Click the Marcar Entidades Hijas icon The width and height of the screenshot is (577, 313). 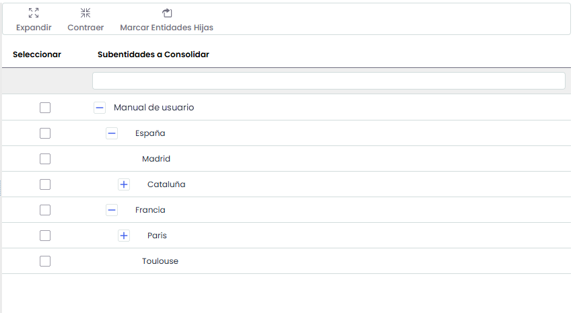pos(167,13)
